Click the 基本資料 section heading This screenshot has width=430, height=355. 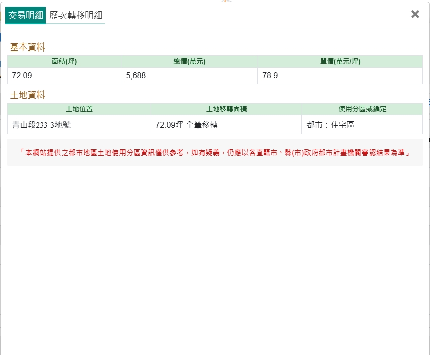pos(28,47)
